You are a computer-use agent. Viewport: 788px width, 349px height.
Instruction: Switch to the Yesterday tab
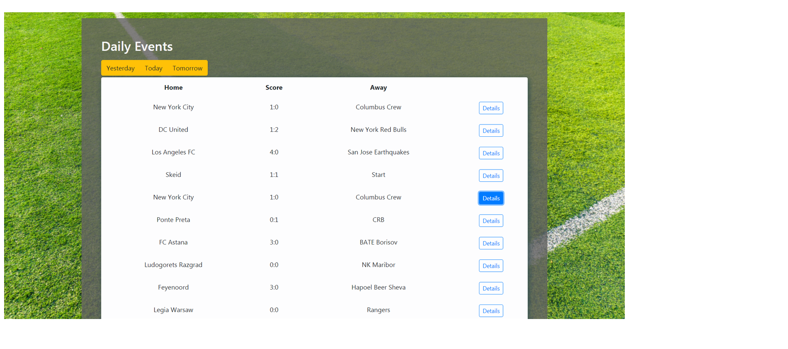point(120,68)
